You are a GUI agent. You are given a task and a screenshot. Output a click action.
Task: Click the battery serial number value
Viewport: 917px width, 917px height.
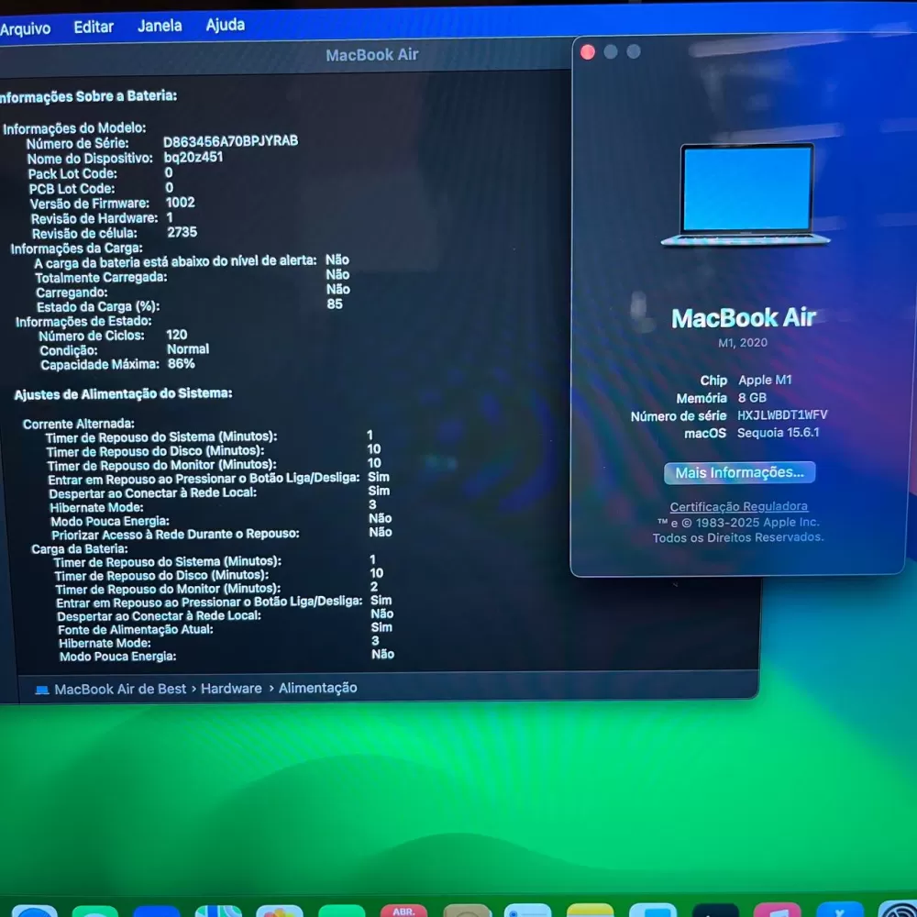(x=230, y=141)
